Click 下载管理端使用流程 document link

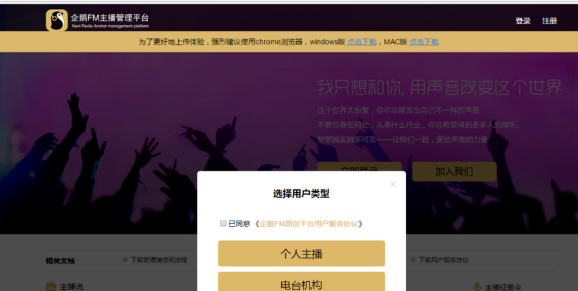pyautogui.click(x=159, y=260)
